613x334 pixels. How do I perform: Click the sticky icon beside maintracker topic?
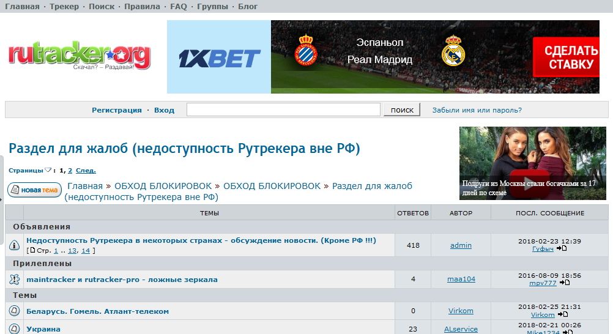pos(15,279)
